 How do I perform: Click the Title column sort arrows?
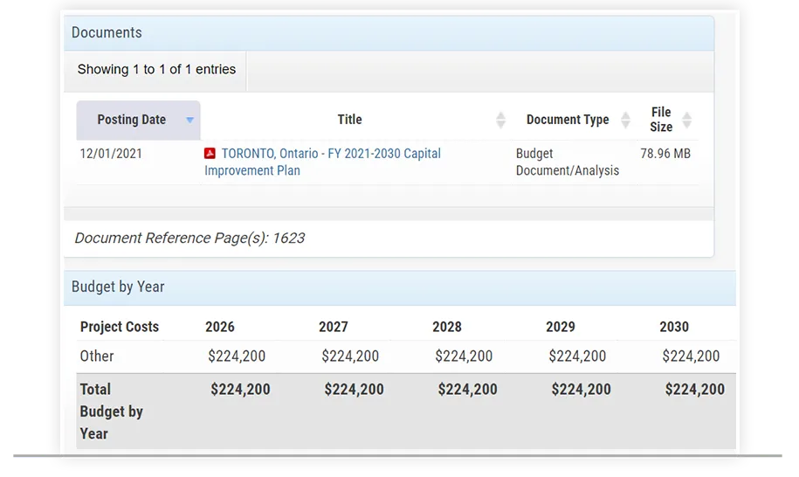click(501, 120)
